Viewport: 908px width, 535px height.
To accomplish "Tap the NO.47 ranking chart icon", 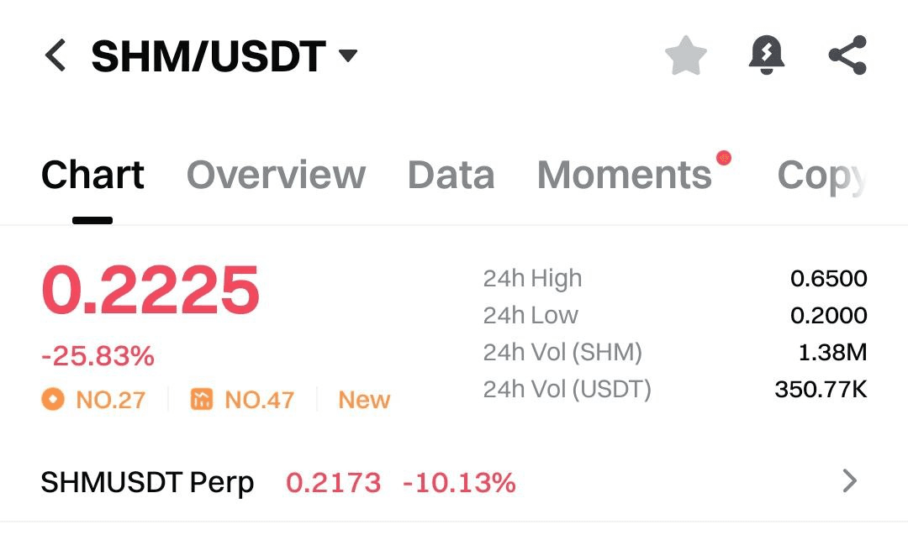I will point(202,399).
